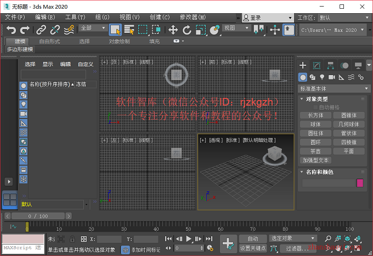This screenshot has height=256, width=373.
Task: Toggle shapes display filter in Scene Explorer
Action: (x=23, y=95)
